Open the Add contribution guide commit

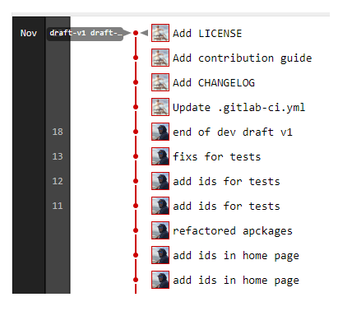pos(243,58)
